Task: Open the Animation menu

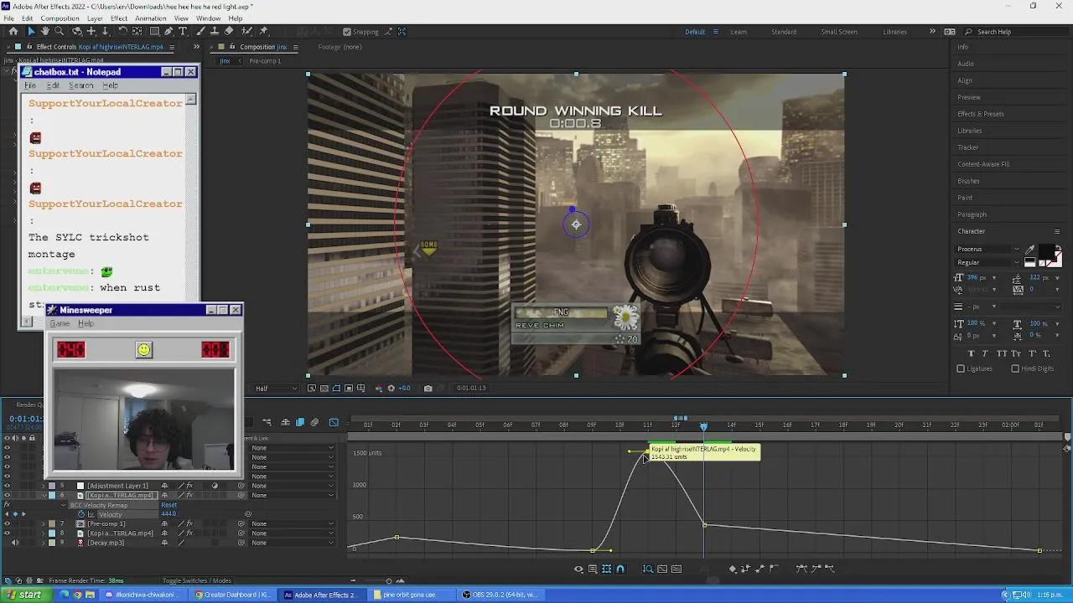Action: point(151,18)
